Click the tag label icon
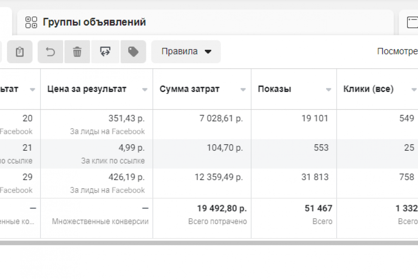 pos(133,52)
